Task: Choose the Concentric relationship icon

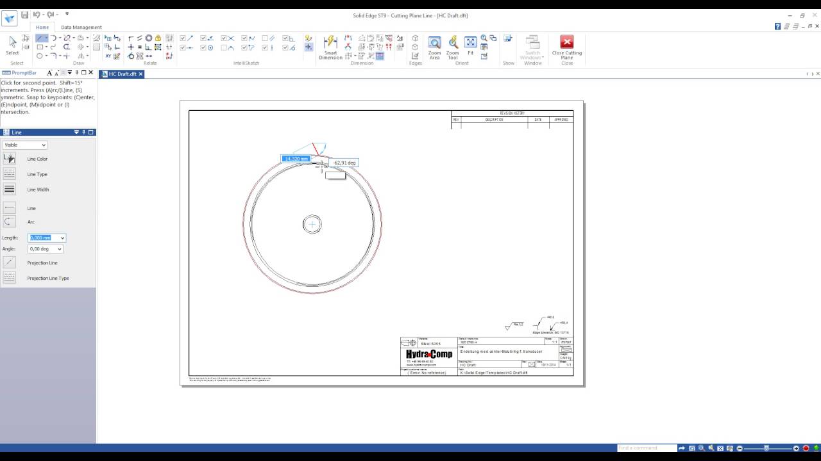Action: [x=149, y=38]
